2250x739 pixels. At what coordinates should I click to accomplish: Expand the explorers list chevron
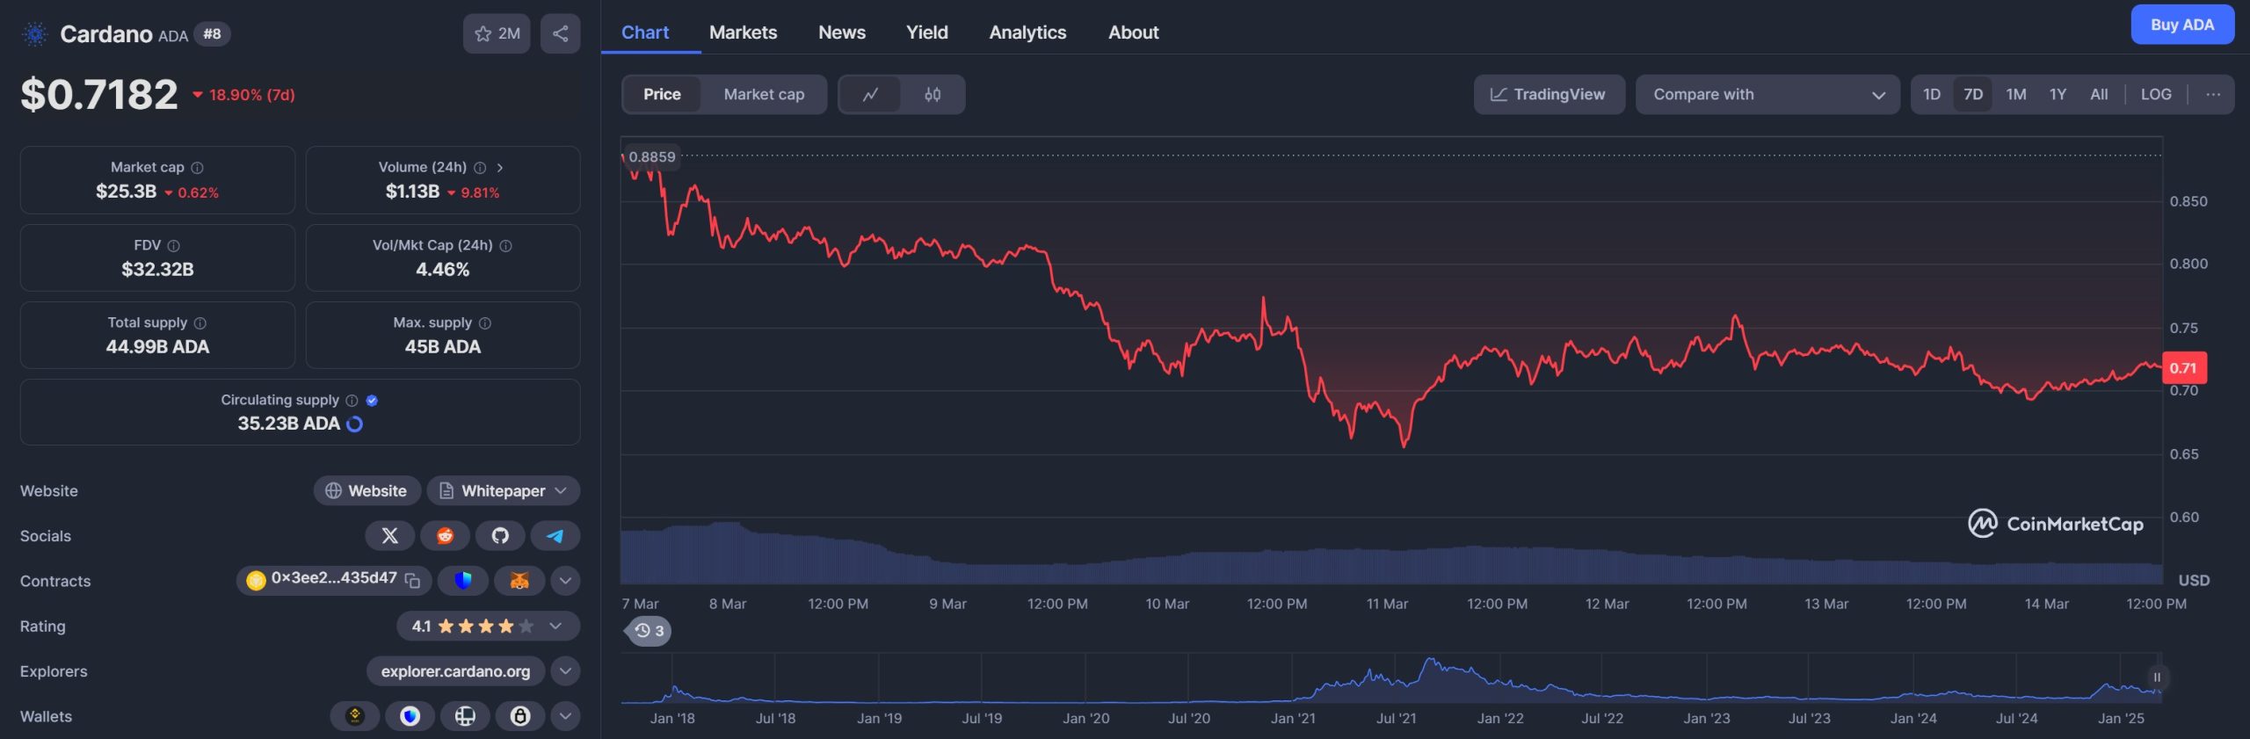pos(565,671)
